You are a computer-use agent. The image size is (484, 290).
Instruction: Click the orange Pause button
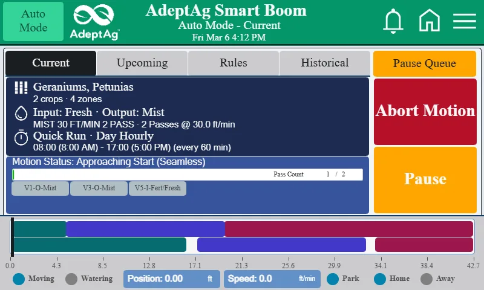pos(425,180)
